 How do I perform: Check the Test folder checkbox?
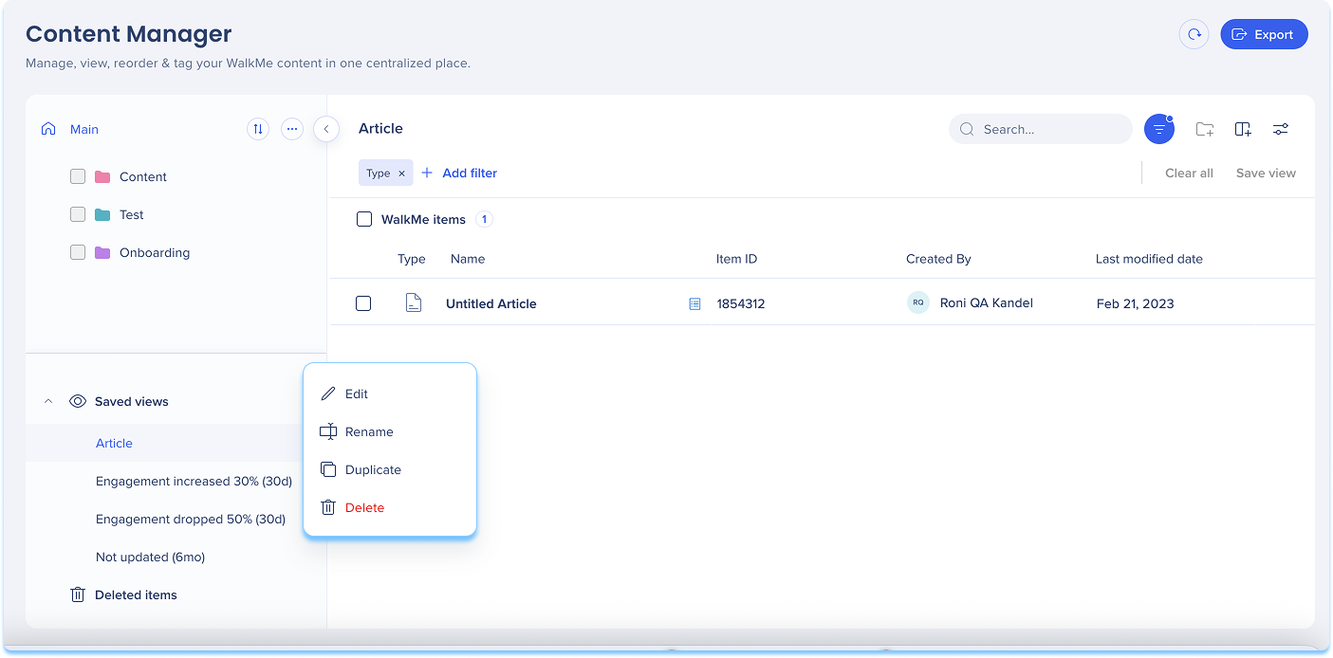pyautogui.click(x=78, y=214)
